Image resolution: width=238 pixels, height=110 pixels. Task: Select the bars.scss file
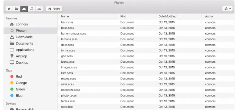(146, 22)
